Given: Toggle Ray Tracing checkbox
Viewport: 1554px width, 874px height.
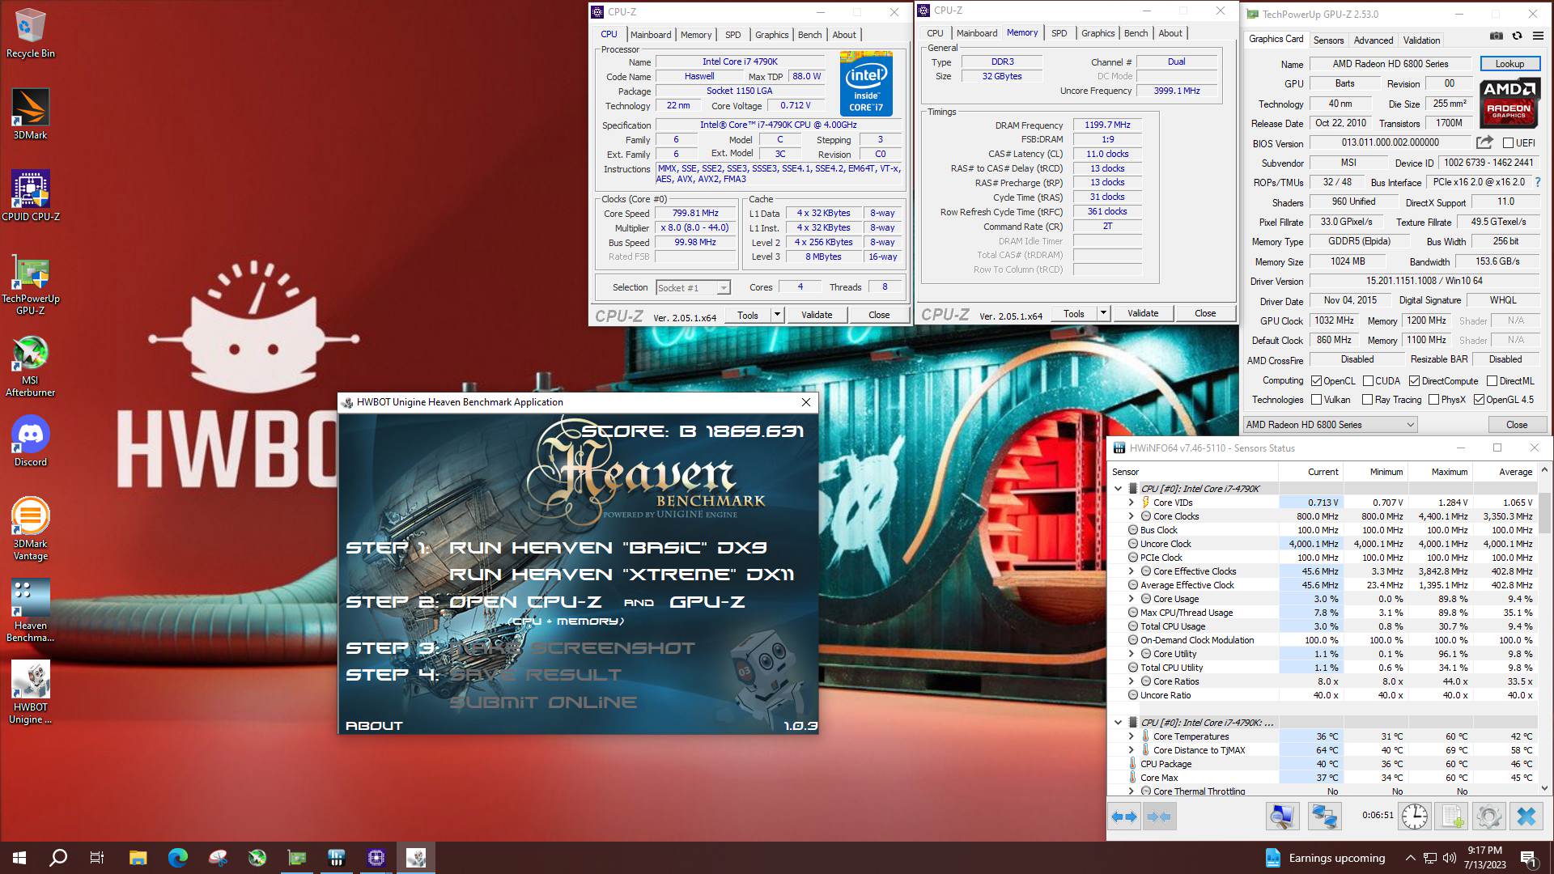Looking at the screenshot, I should click(1367, 400).
